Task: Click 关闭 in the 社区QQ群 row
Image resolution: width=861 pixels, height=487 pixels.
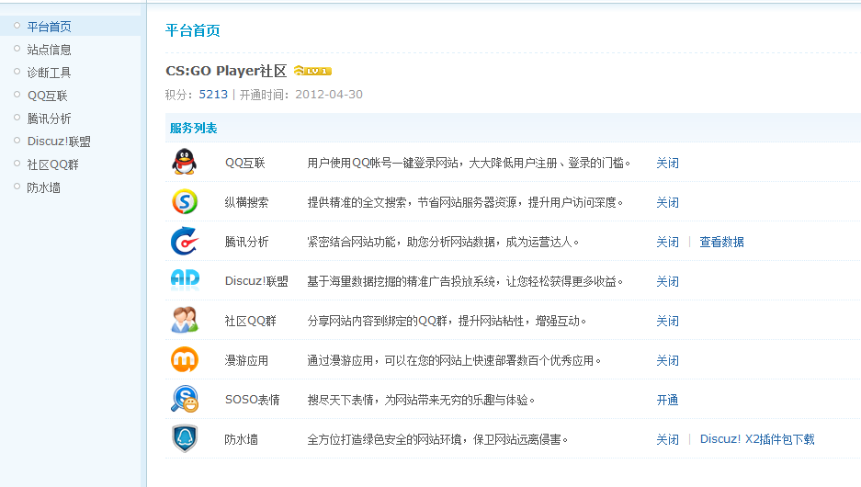Action: point(668,322)
